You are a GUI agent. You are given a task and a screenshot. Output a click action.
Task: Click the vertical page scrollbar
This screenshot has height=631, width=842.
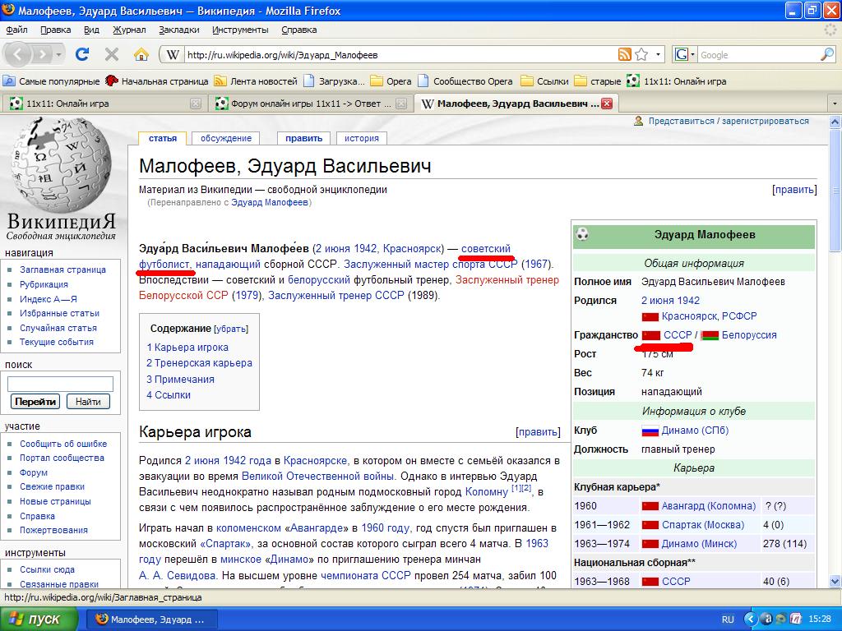(x=835, y=370)
